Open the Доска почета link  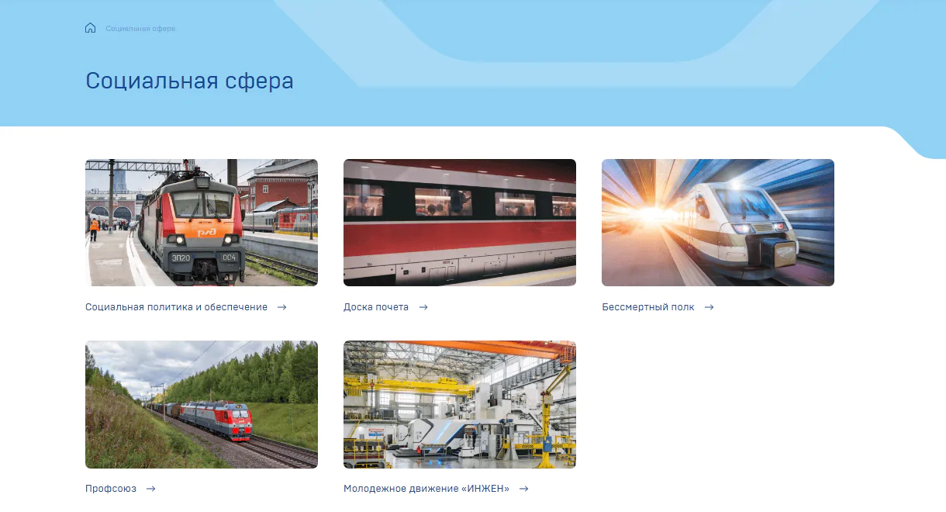(376, 307)
